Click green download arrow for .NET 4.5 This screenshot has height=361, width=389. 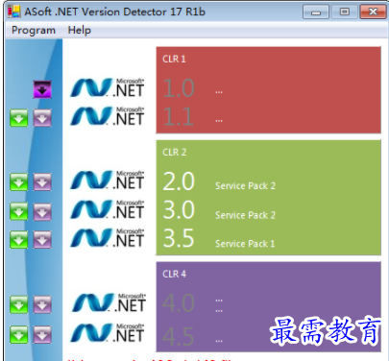(x=19, y=335)
